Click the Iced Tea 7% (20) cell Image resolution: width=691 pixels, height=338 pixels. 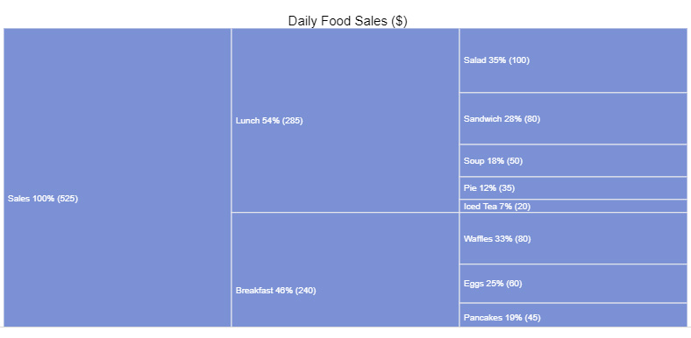[573, 206]
